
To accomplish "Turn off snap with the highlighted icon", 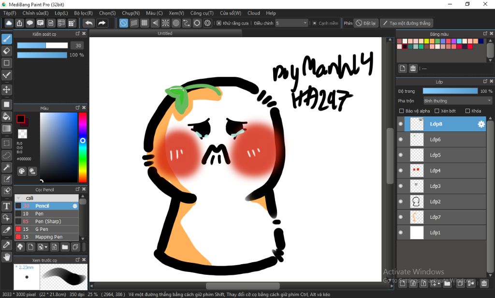I will click(x=123, y=23).
